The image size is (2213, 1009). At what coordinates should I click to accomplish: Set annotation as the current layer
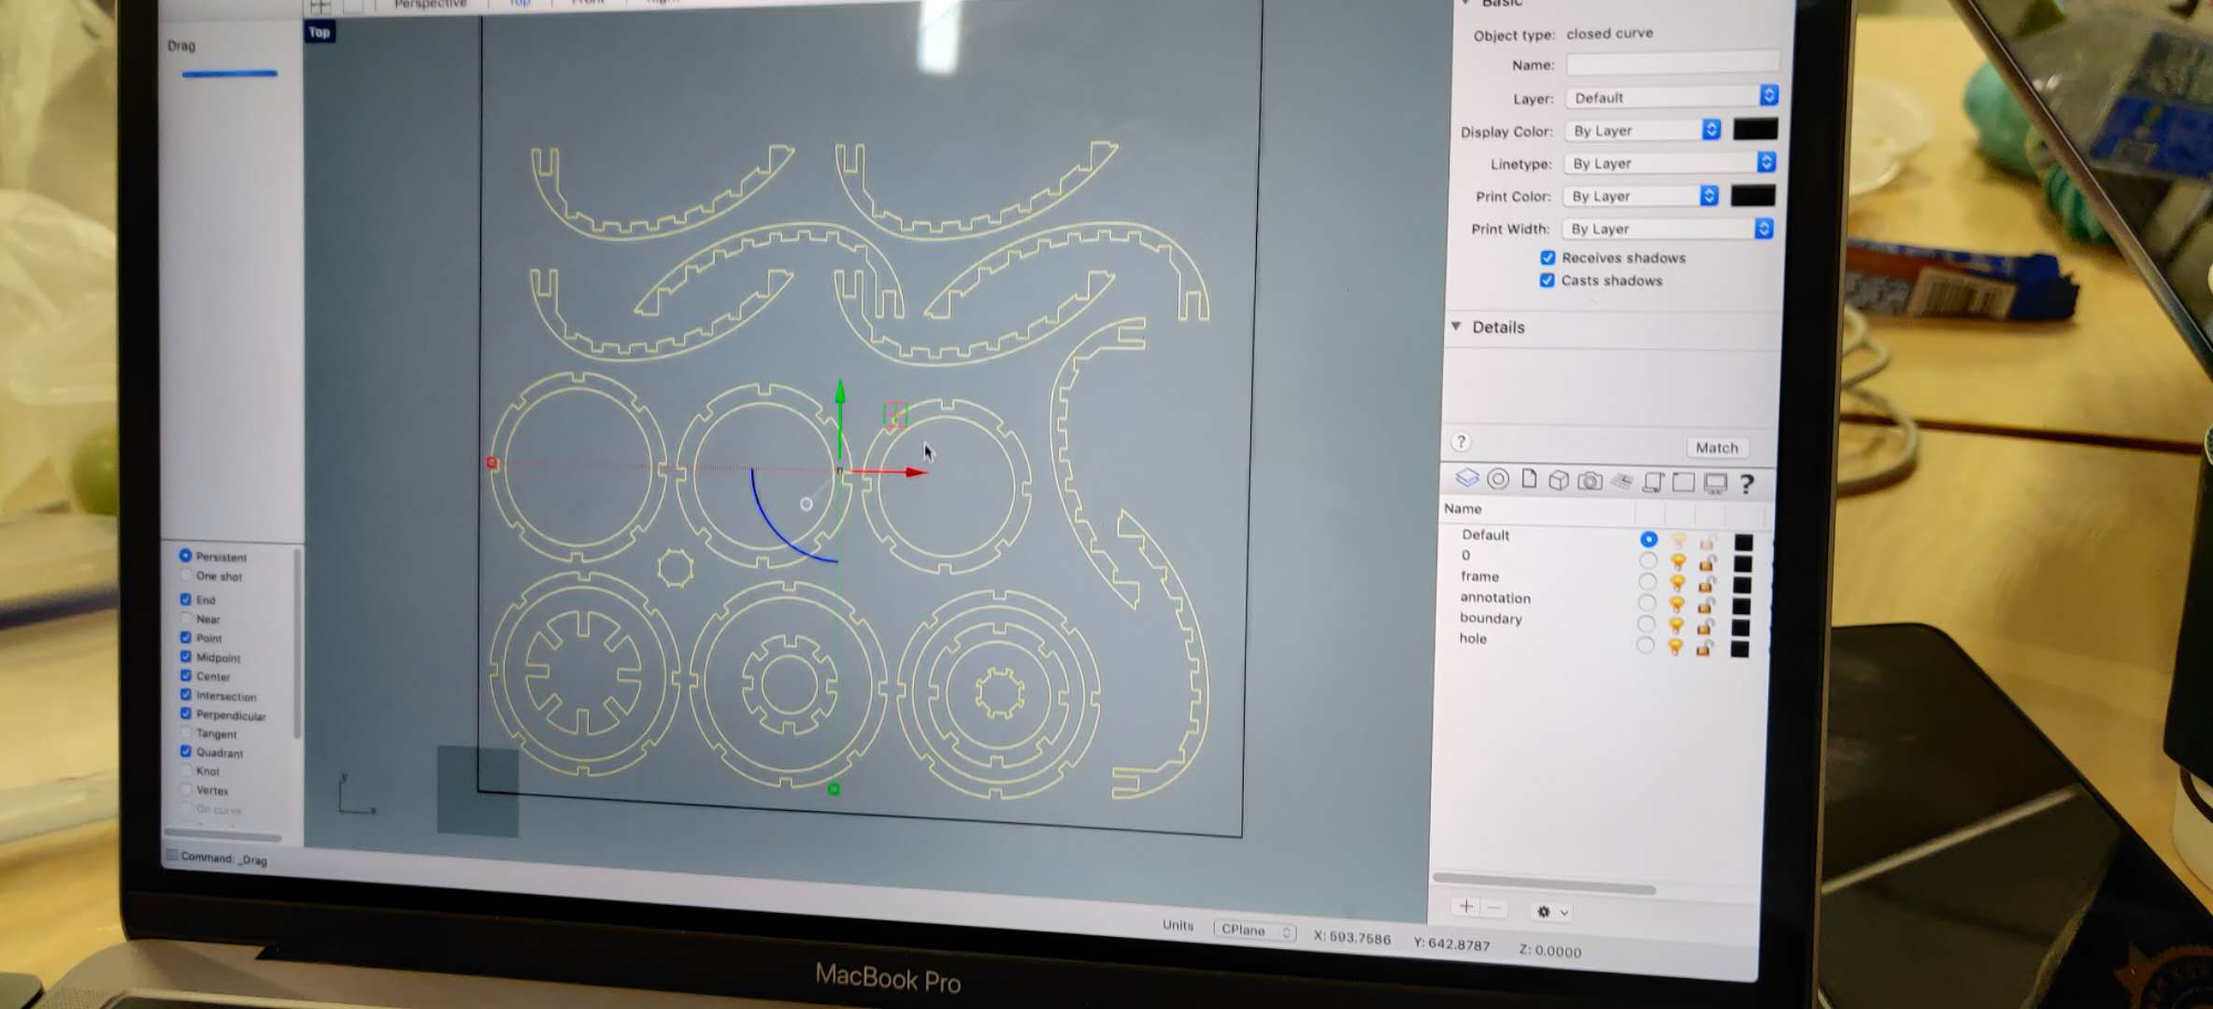click(1647, 603)
